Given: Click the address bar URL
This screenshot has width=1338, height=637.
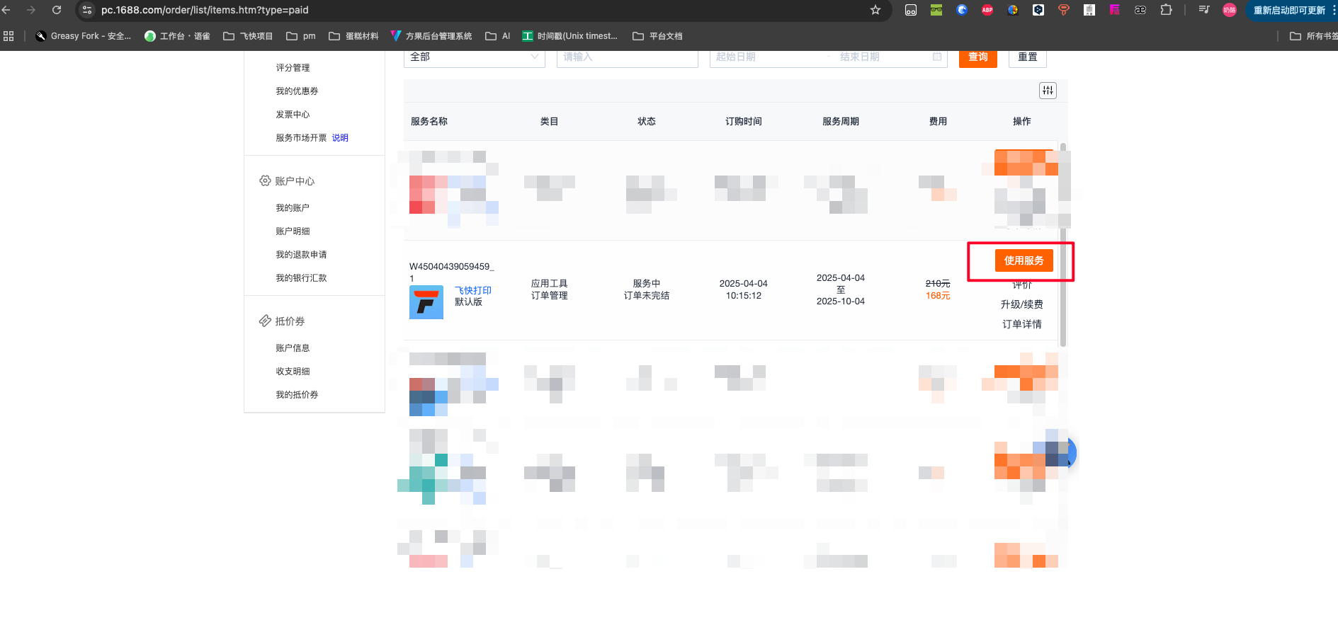Looking at the screenshot, I should pyautogui.click(x=205, y=10).
